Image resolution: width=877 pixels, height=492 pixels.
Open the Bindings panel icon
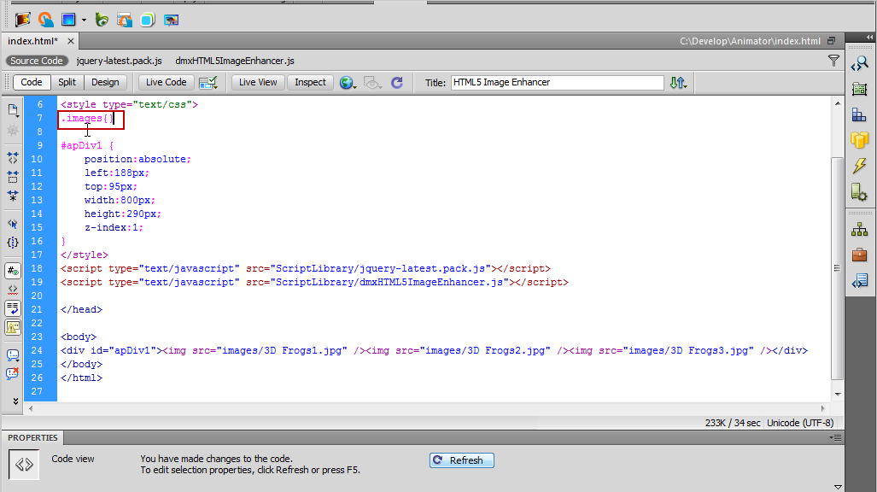click(860, 165)
